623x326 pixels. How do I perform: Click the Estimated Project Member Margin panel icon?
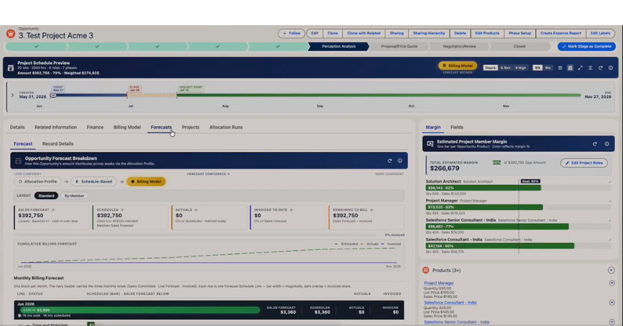(430, 144)
